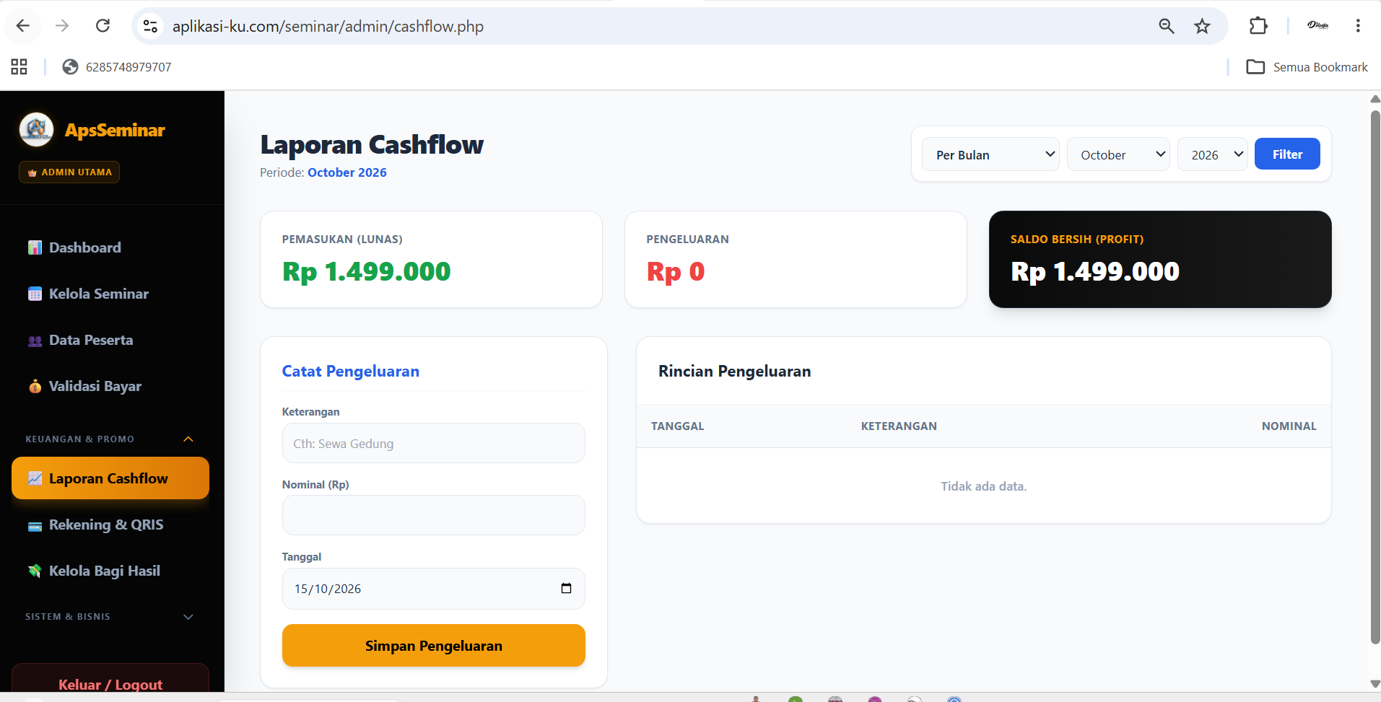The width and height of the screenshot is (1381, 702).
Task: Click the ADMIN UTAMA badge
Action: tap(69, 172)
